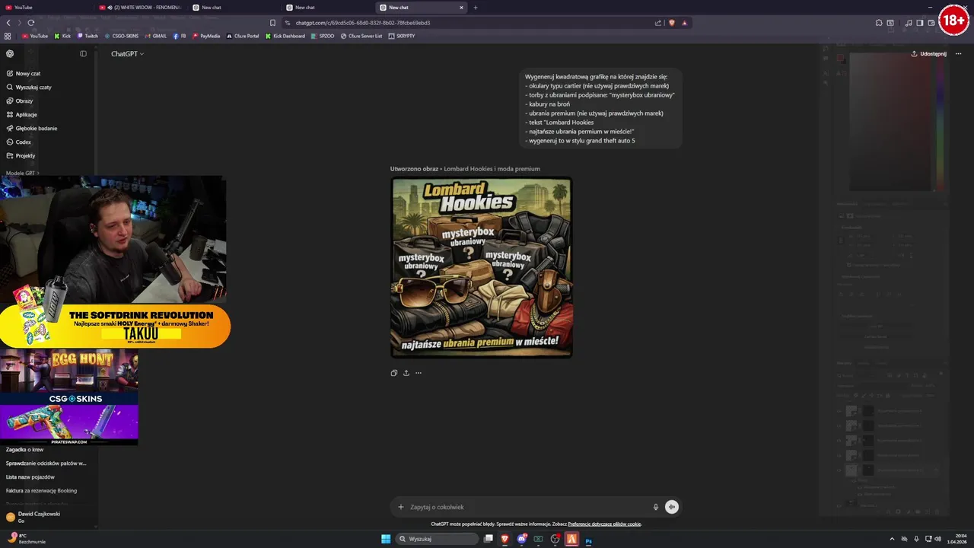Click the address bar URL
The height and width of the screenshot is (548, 974).
(362, 23)
